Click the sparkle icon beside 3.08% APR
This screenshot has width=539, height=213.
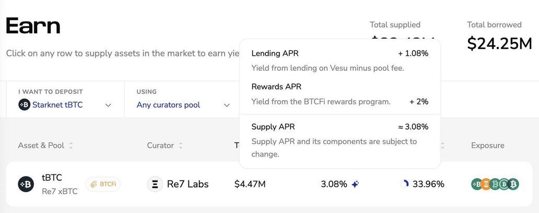(x=355, y=184)
